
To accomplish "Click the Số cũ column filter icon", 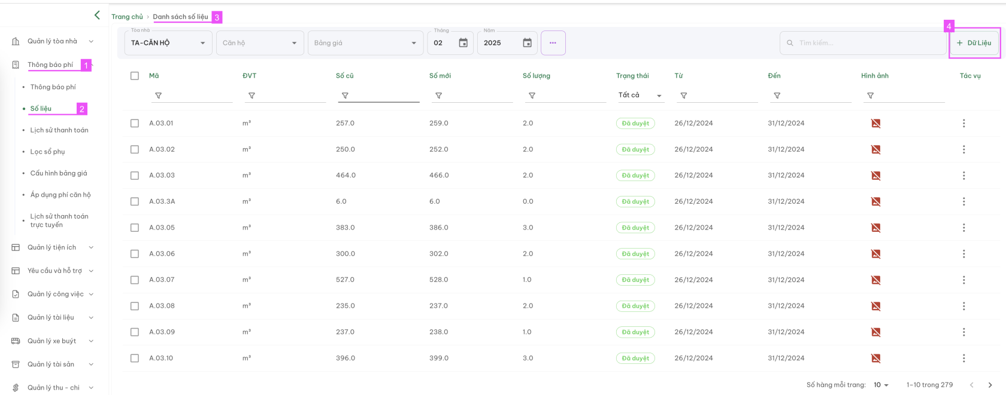I will coord(345,96).
